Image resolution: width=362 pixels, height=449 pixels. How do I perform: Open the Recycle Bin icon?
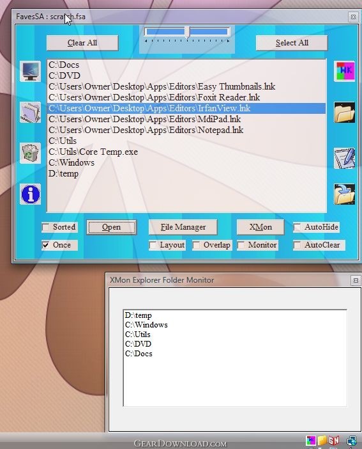30,154
